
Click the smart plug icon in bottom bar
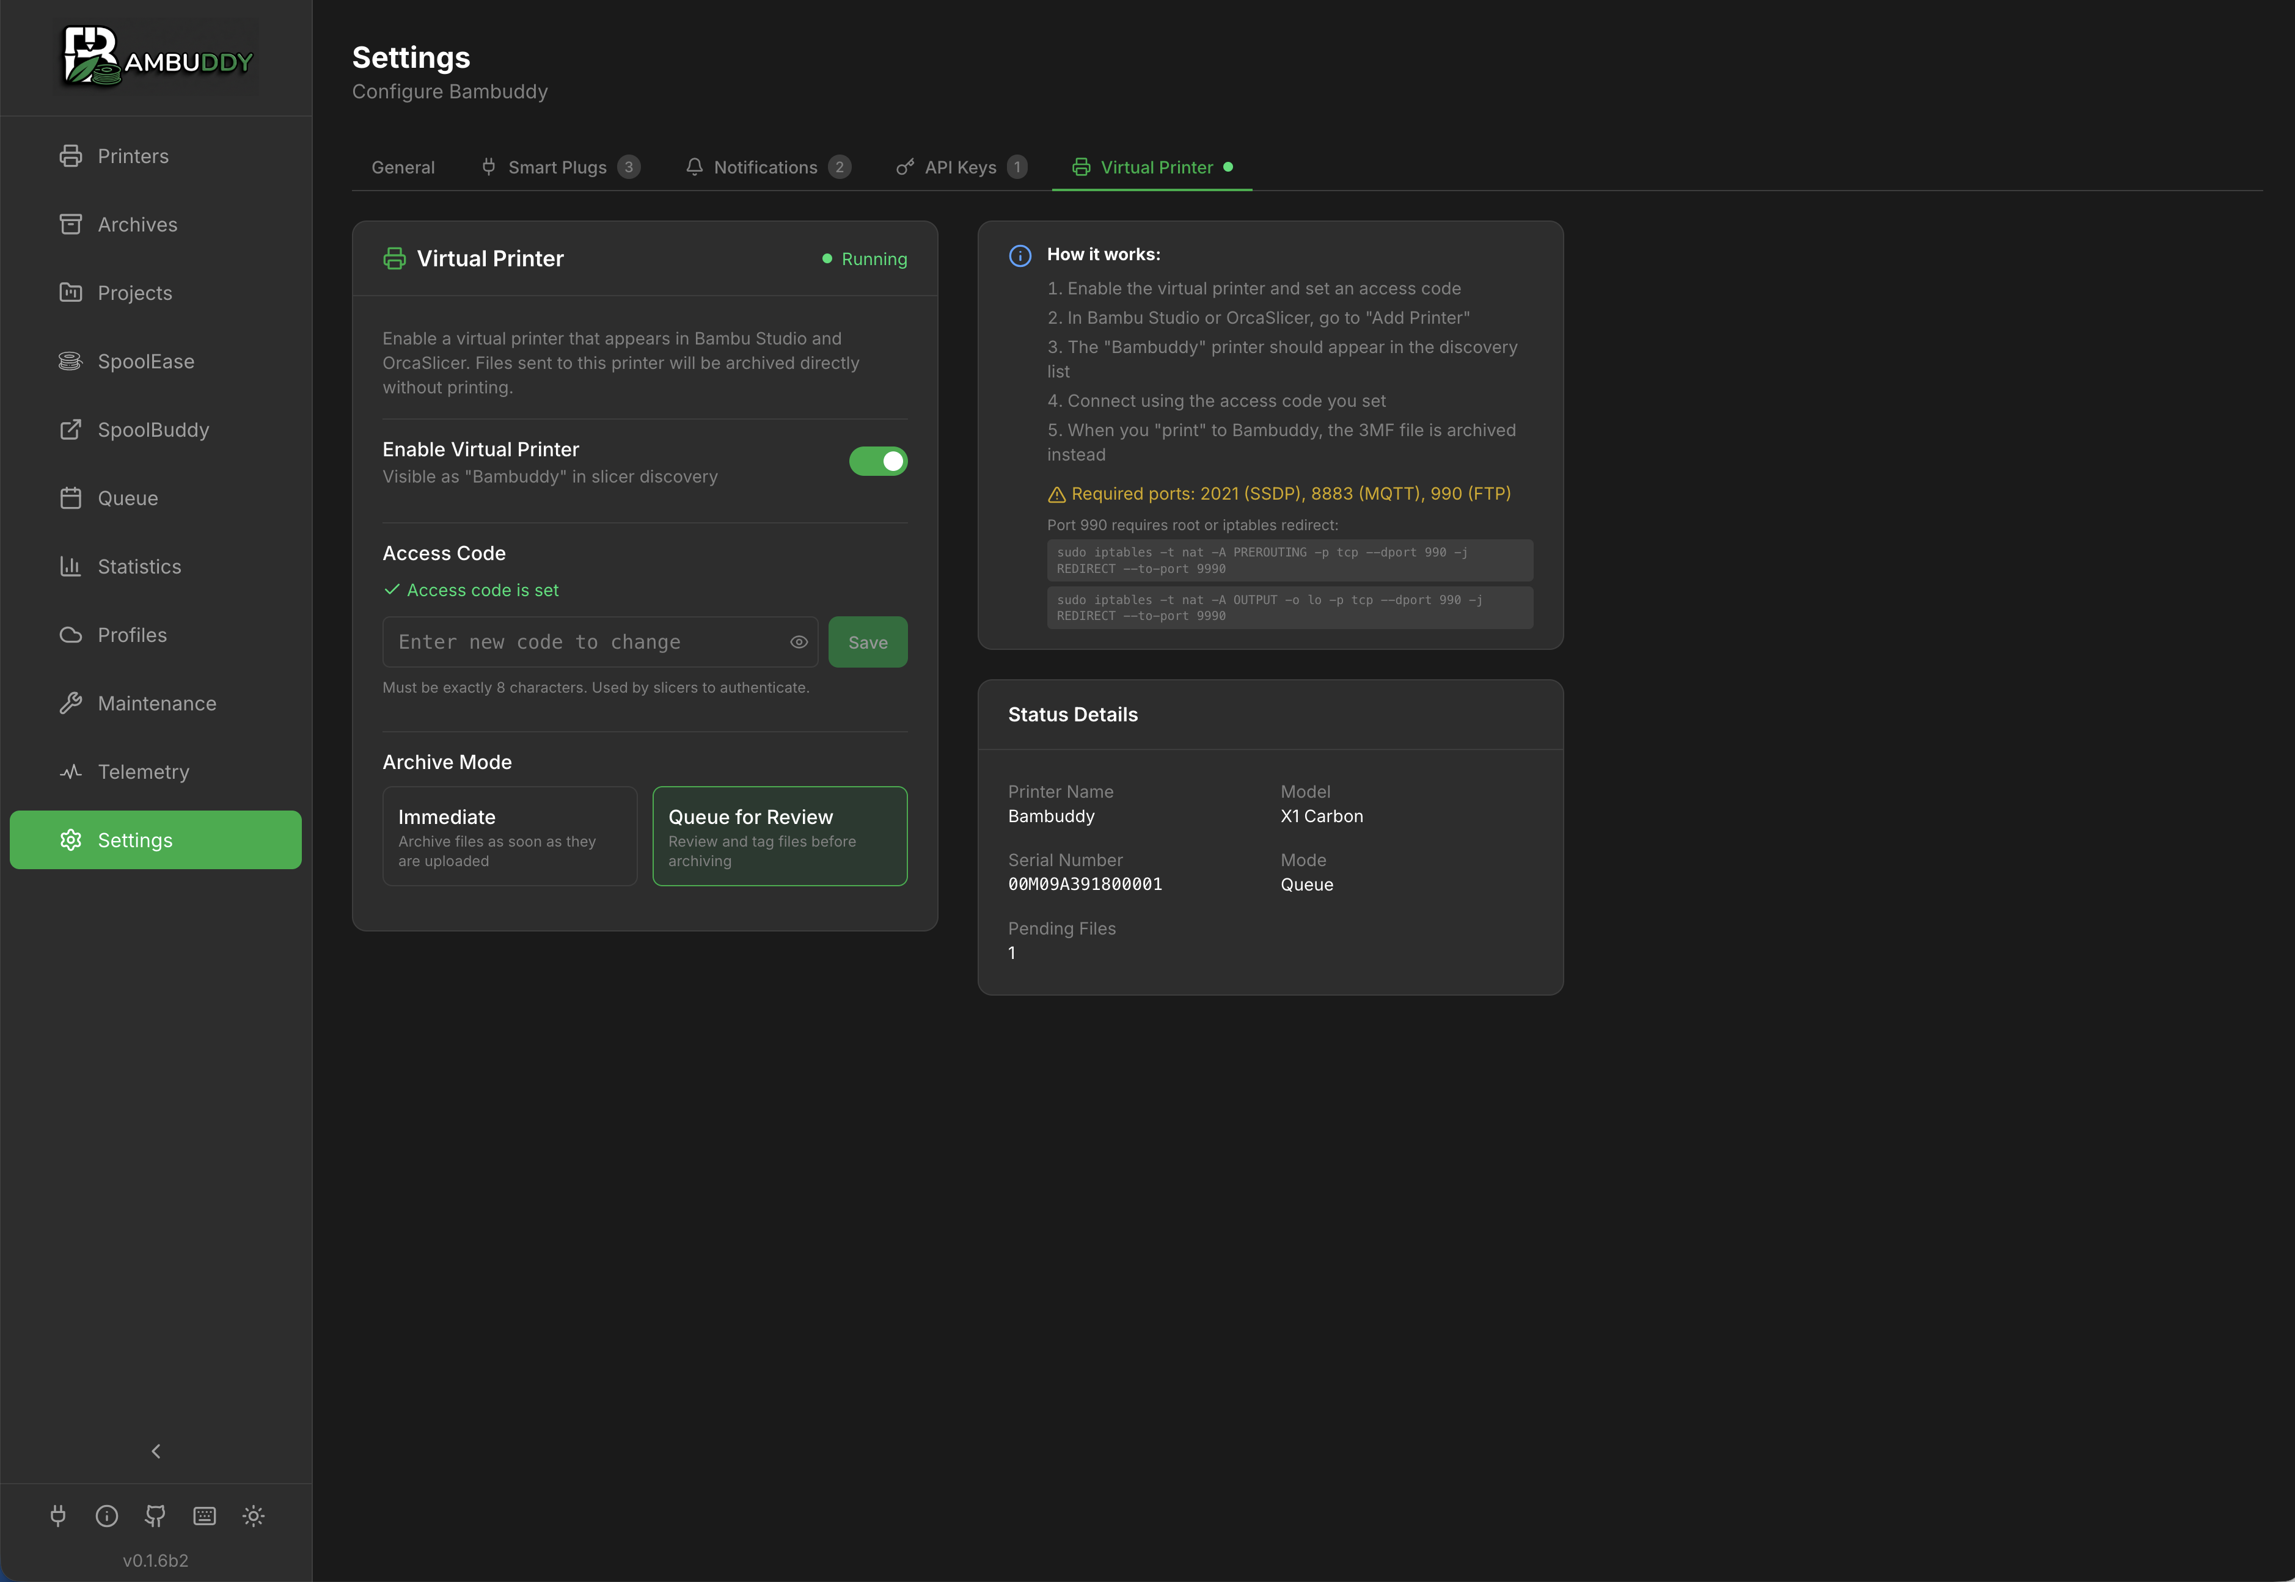click(59, 1515)
